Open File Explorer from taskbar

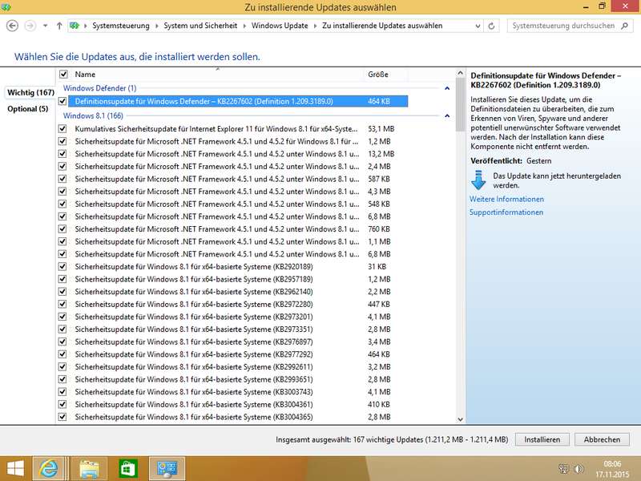click(90, 468)
